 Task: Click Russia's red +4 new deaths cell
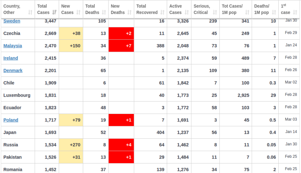[121, 145]
